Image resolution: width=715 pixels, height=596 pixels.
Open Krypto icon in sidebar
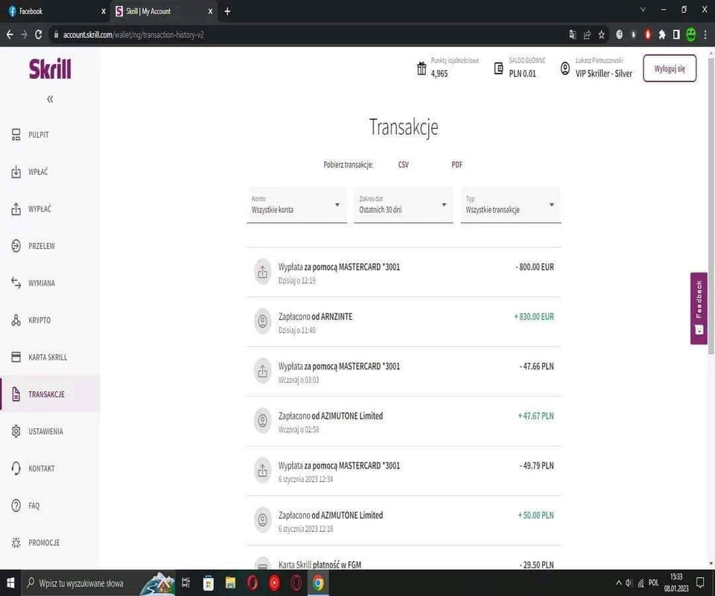(x=16, y=320)
